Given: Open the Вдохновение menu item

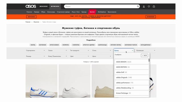Looking at the screenshot, I should point(112,12).
